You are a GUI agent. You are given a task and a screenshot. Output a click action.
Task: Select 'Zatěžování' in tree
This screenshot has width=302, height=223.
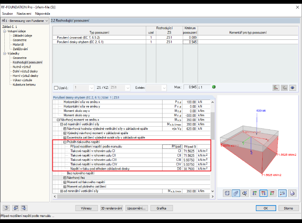20,49
